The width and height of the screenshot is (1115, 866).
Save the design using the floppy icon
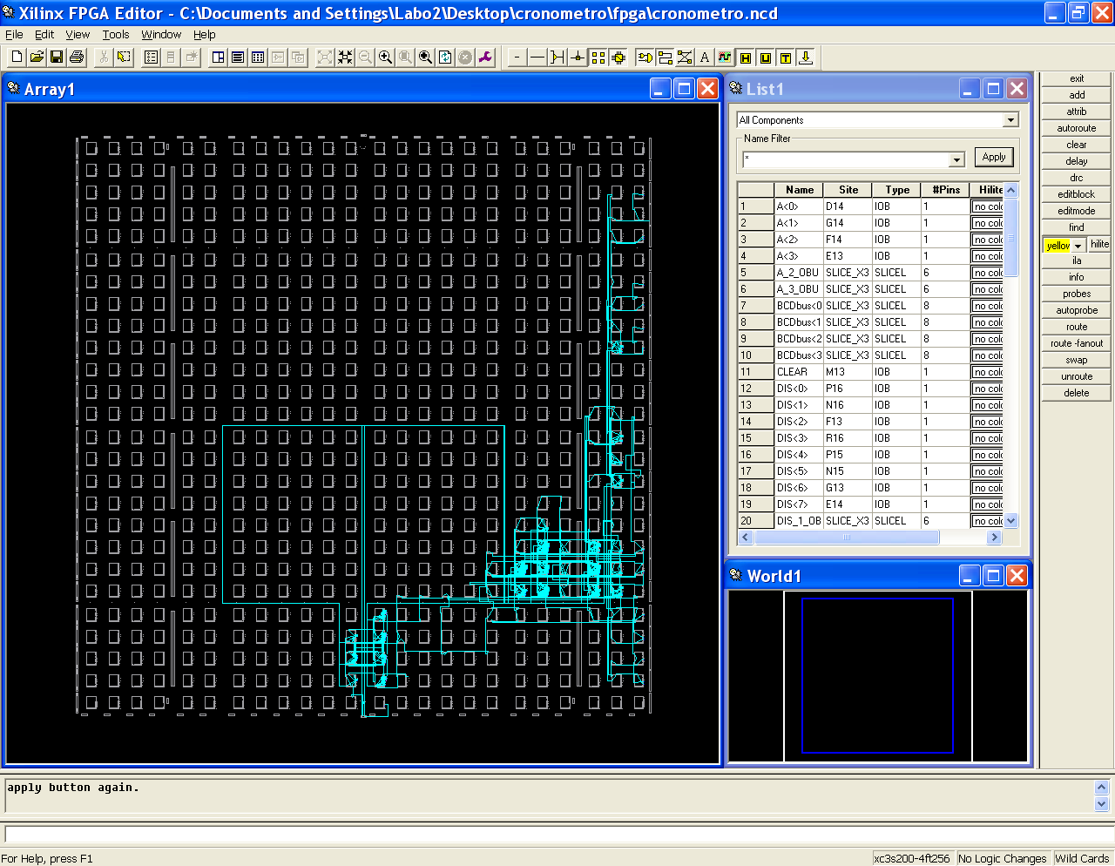tap(57, 57)
